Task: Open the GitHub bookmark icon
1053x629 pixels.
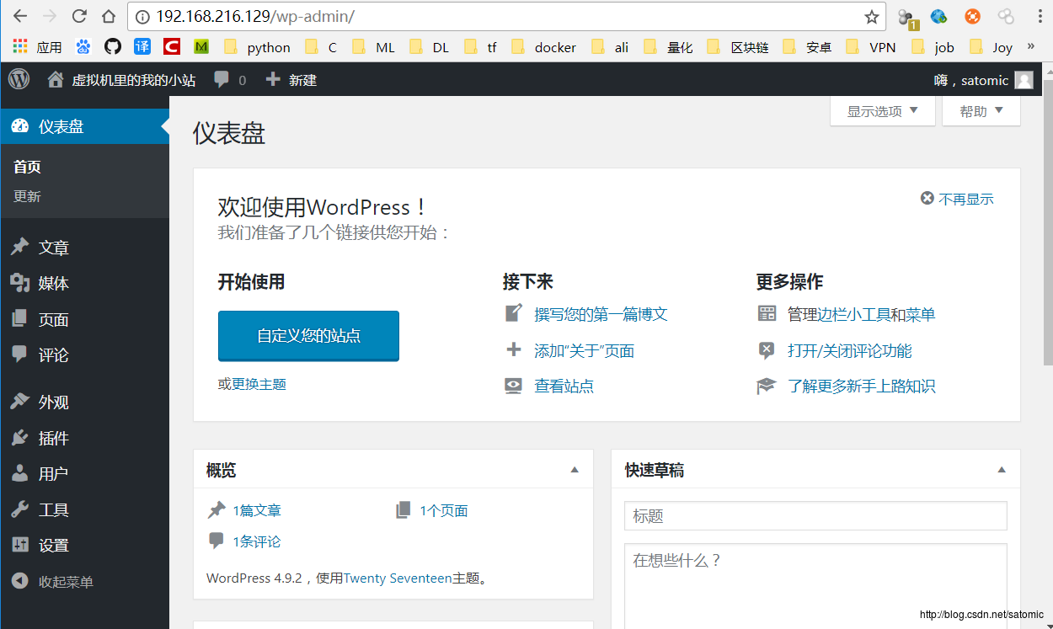Action: coord(112,47)
